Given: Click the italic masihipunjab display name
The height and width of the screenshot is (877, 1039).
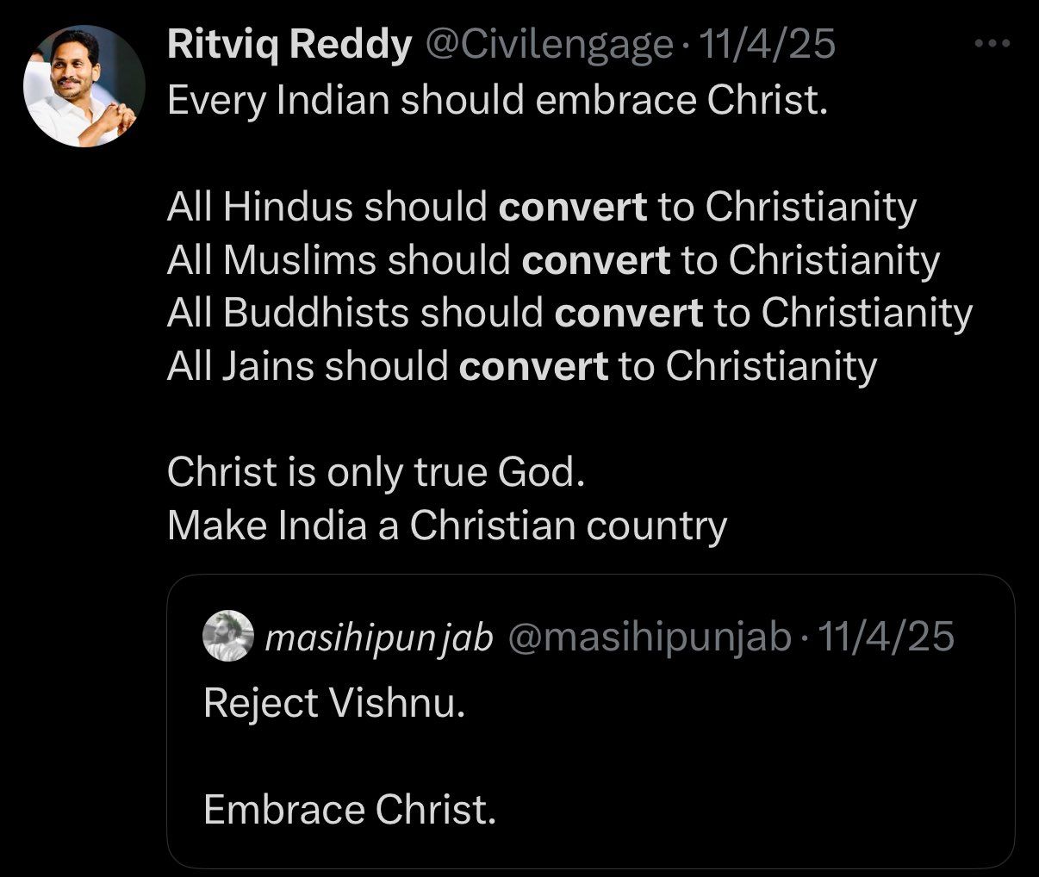Looking at the screenshot, I should (379, 638).
